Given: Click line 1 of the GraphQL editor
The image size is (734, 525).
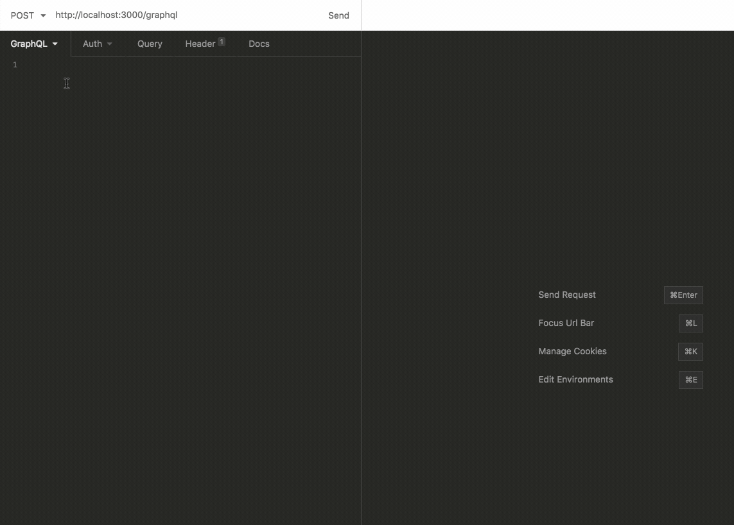Looking at the screenshot, I should (x=192, y=65).
